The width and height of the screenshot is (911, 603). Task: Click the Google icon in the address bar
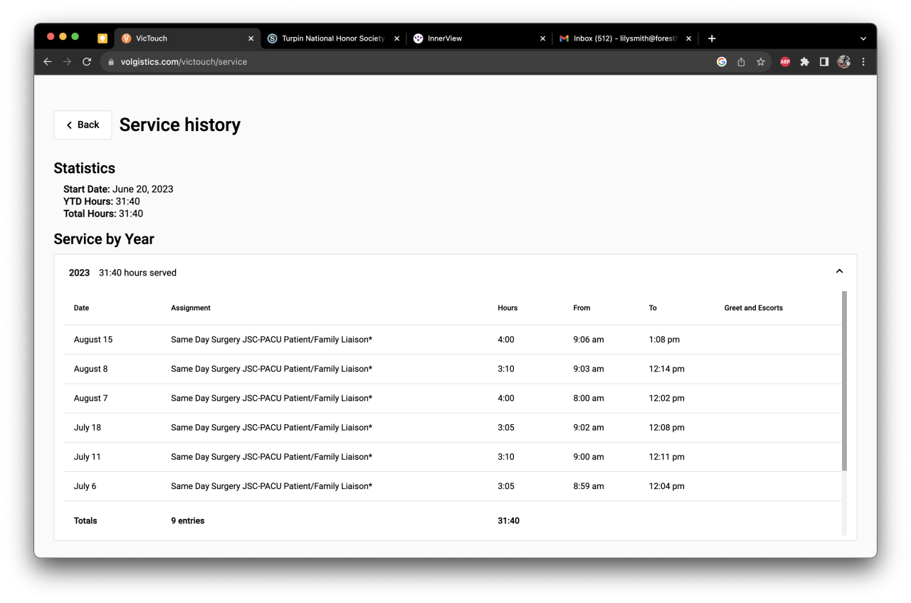(x=722, y=62)
